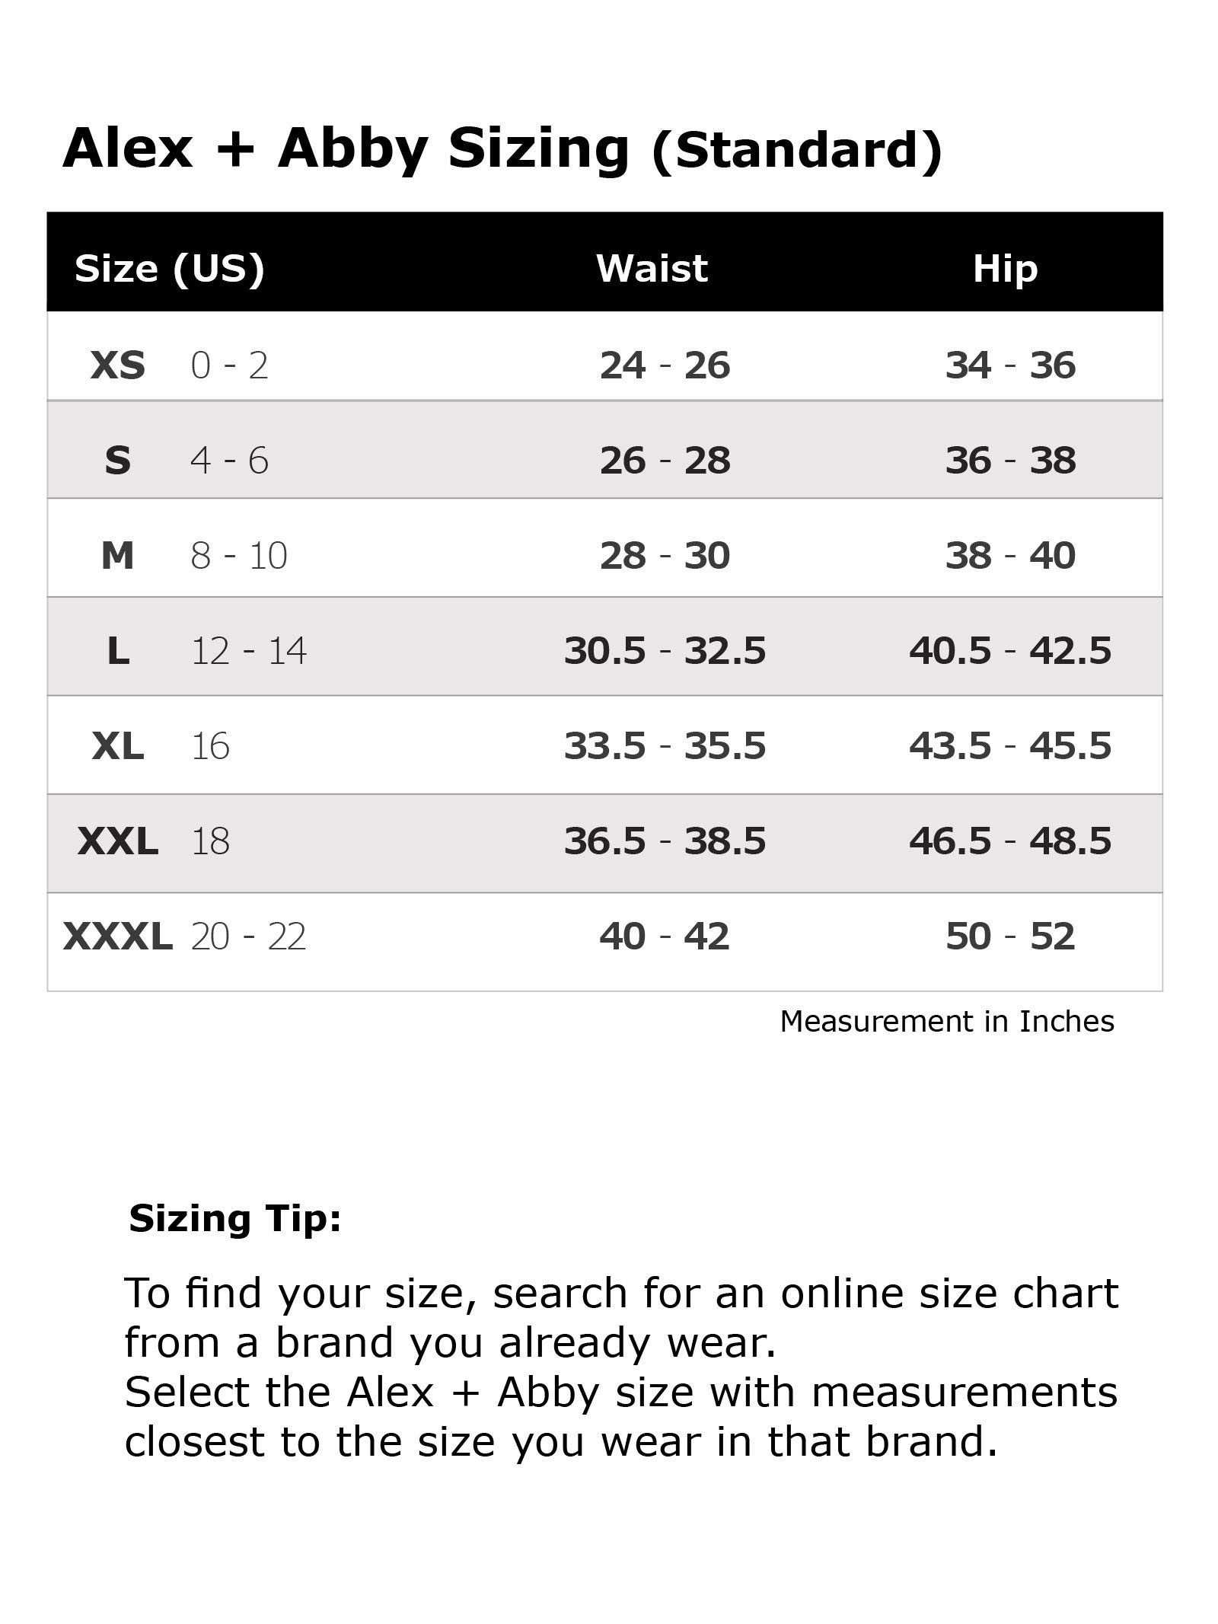The height and width of the screenshot is (1624, 1218).
Task: Select the Size (US) column header
Action: coord(170,269)
